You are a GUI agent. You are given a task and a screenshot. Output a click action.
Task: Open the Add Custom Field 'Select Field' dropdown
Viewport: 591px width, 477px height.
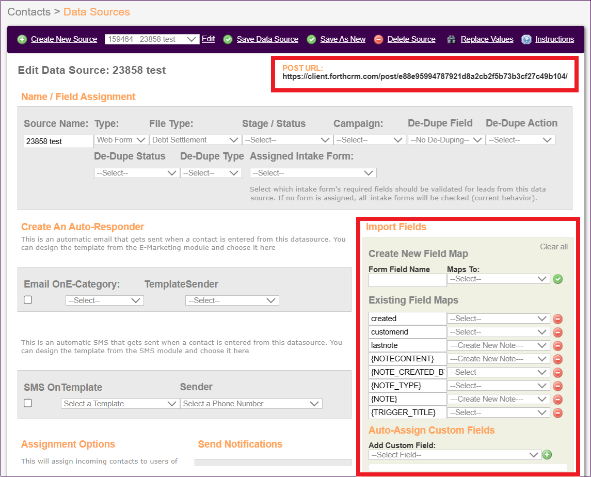click(455, 455)
